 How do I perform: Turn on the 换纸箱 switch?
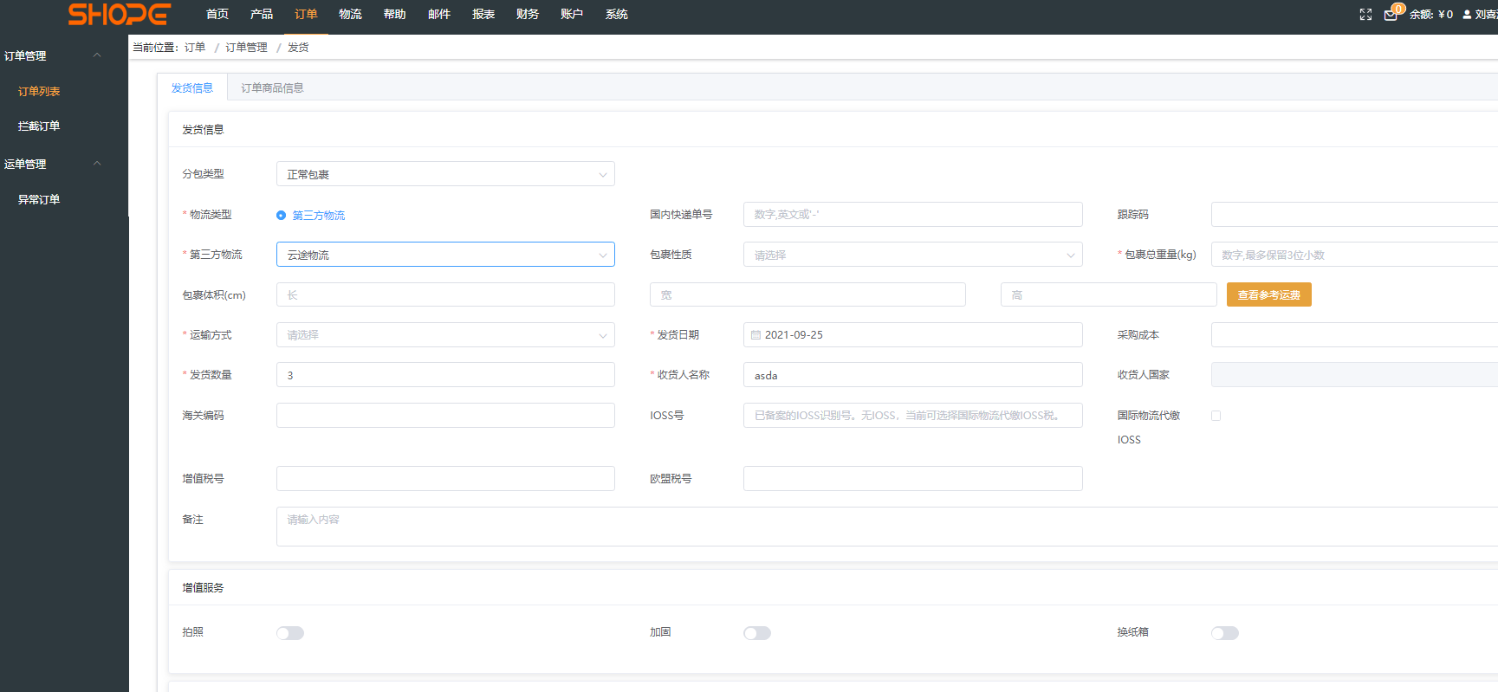(x=1224, y=633)
